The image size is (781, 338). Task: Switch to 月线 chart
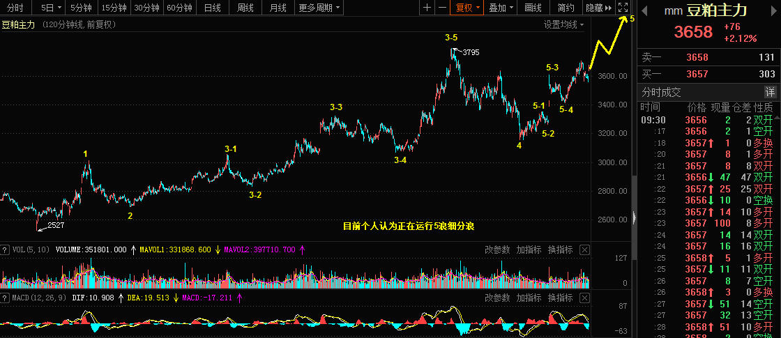click(278, 8)
